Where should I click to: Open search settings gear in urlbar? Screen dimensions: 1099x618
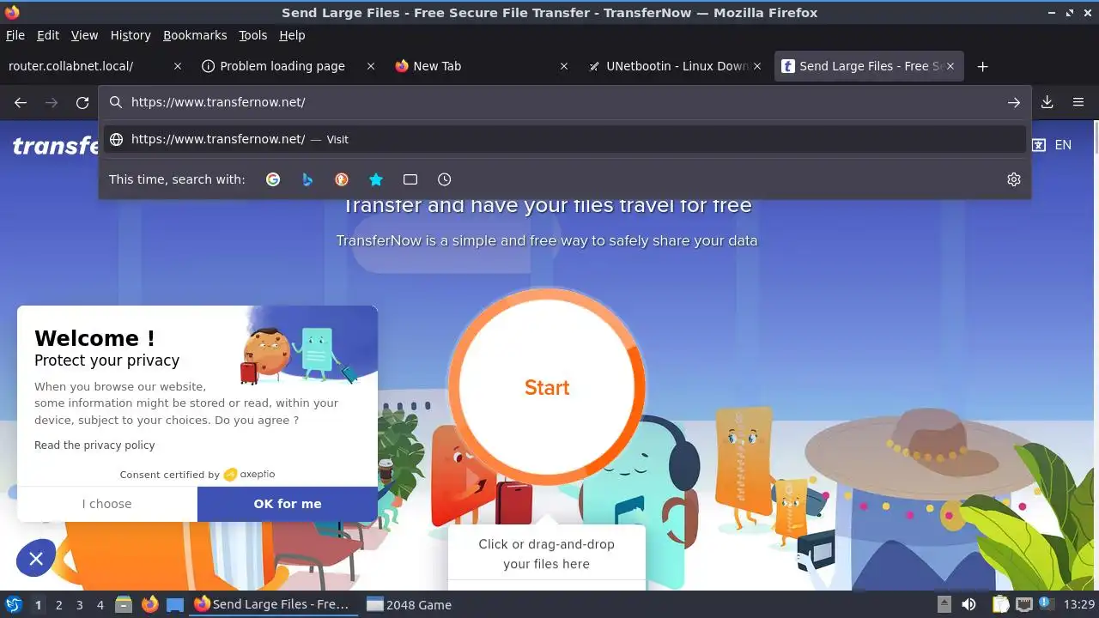pos(1014,179)
